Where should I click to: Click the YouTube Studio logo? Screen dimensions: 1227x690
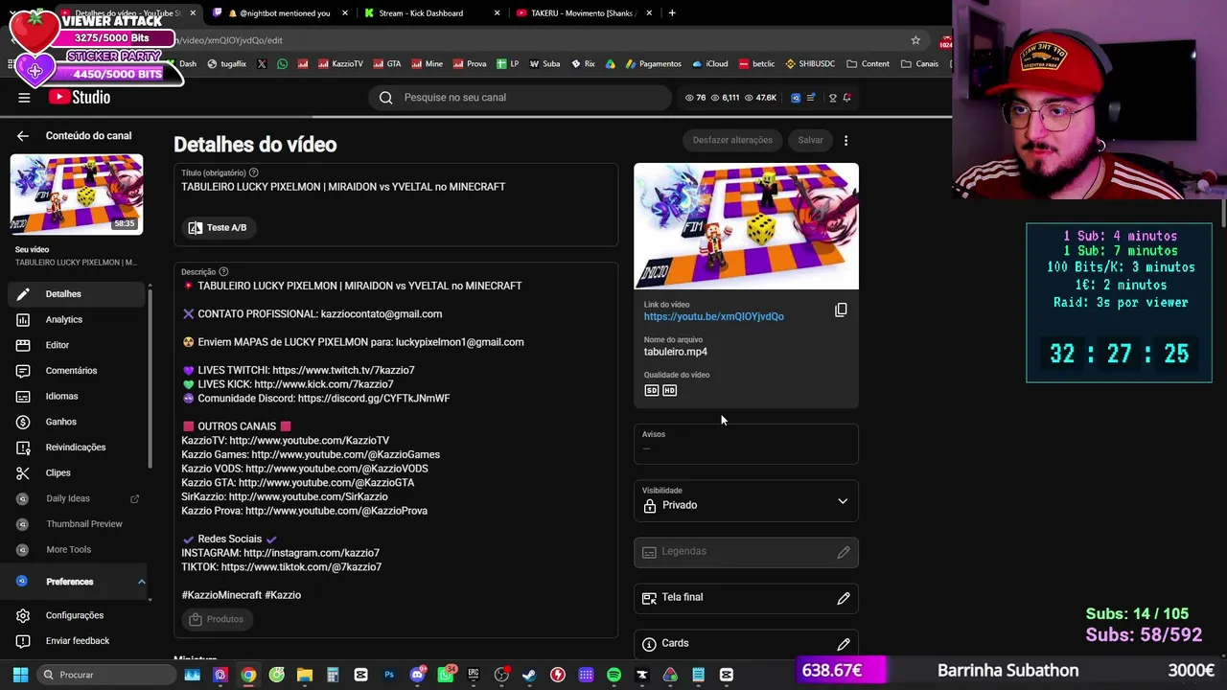tap(80, 97)
